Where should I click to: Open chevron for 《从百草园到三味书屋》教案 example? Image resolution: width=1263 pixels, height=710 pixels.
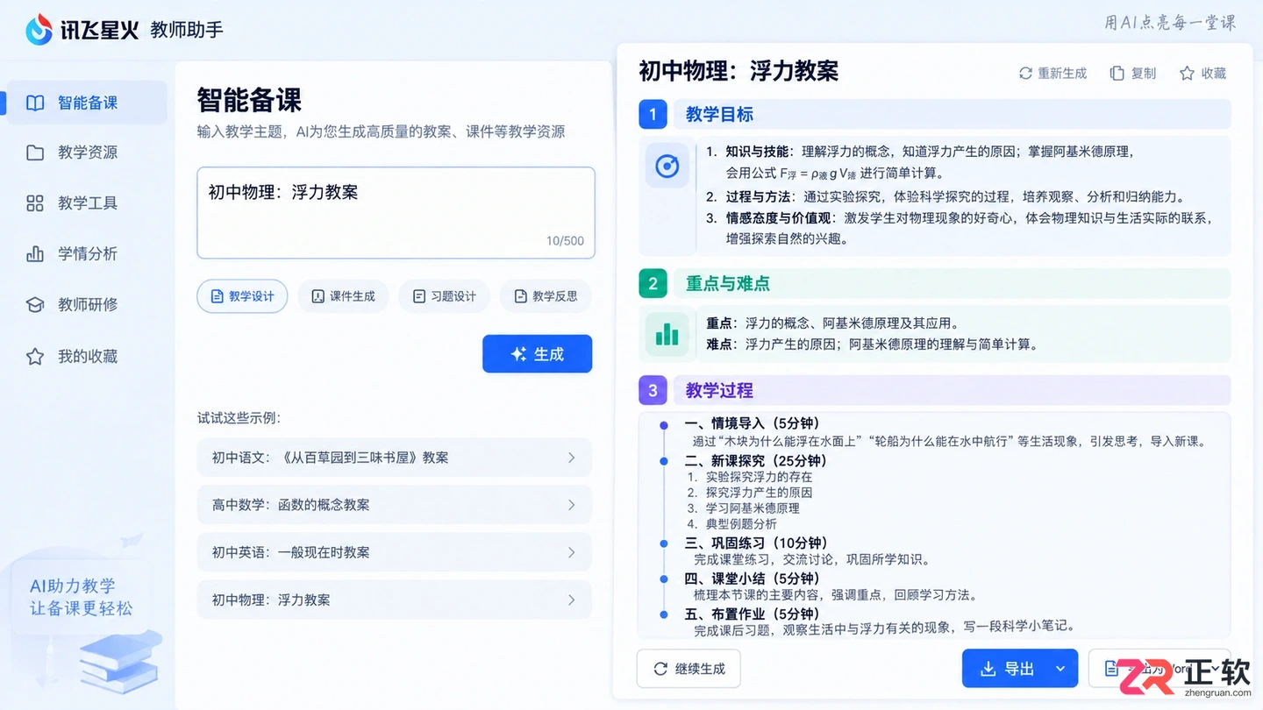pos(572,458)
